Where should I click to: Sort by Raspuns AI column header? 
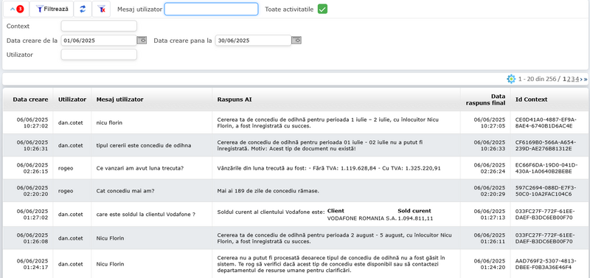(x=235, y=100)
